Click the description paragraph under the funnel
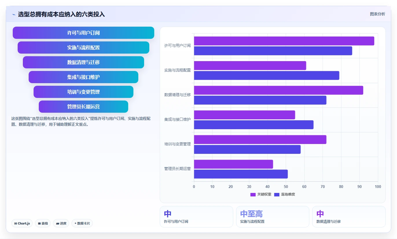Viewport: 397px width, 239px height. tap(81, 122)
